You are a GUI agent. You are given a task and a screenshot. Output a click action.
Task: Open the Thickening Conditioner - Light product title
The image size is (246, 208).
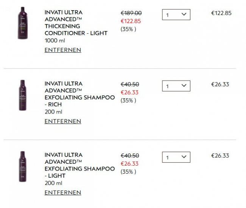coord(76,23)
